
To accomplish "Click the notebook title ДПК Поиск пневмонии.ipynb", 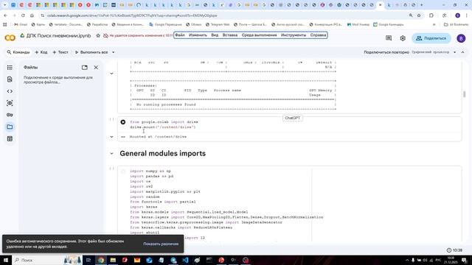I will coord(58,36).
